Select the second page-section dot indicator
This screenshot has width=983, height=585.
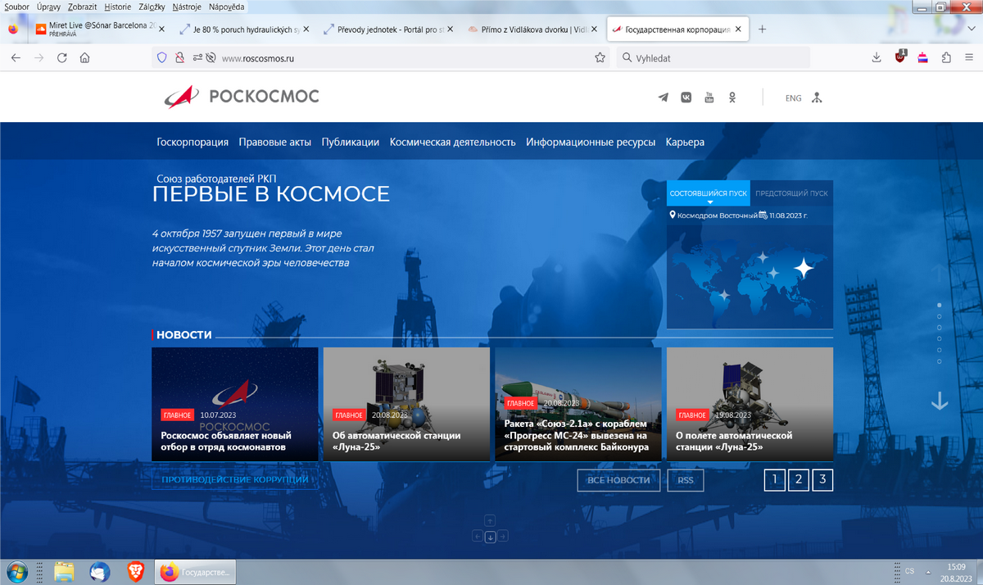(939, 316)
